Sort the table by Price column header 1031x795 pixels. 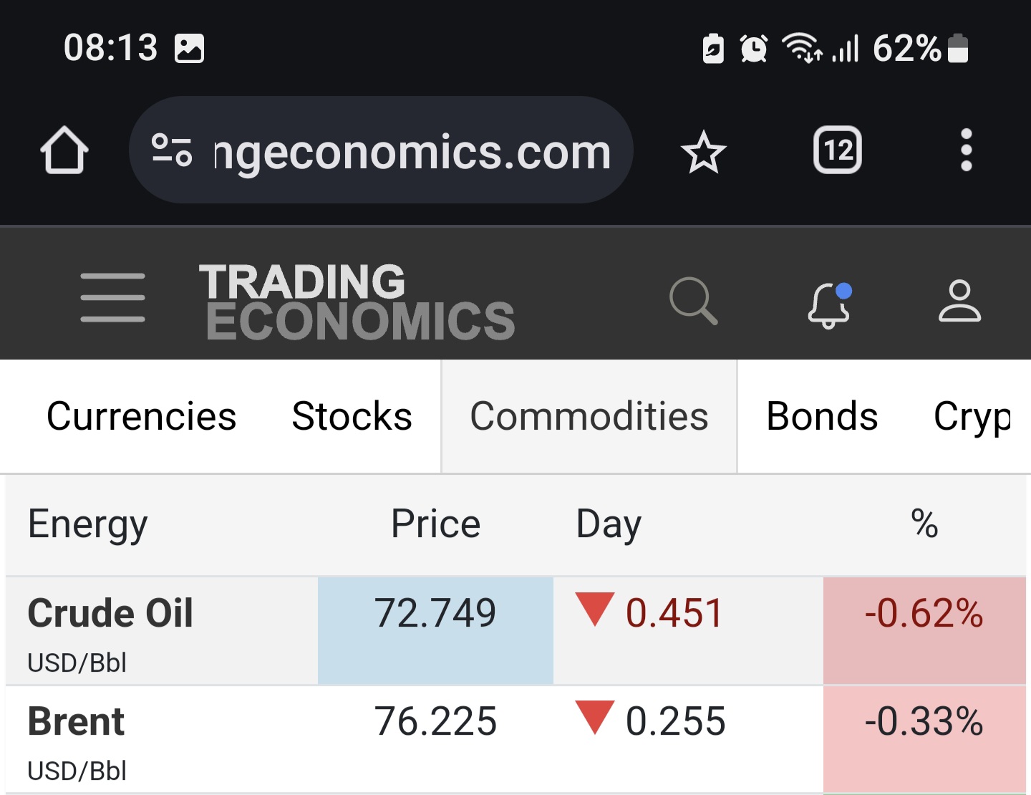435,524
